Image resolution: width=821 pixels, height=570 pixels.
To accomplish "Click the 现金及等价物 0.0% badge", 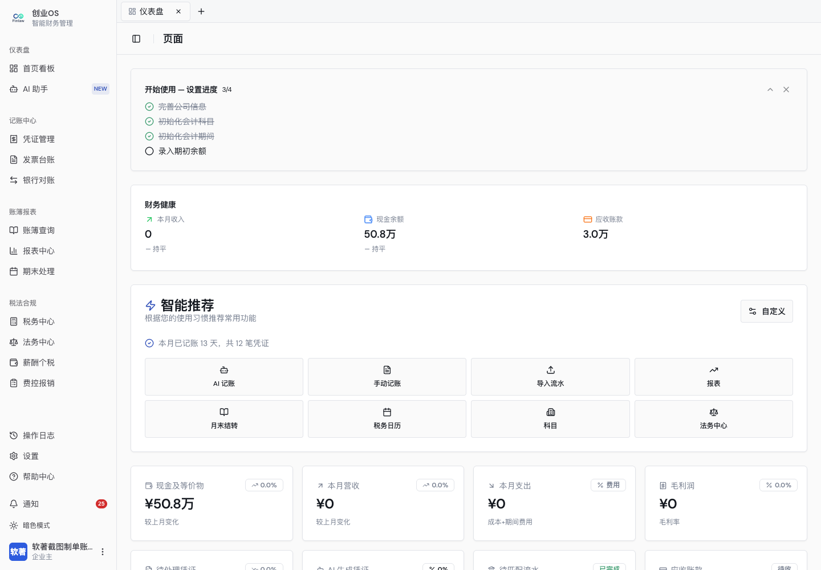I will pos(264,485).
